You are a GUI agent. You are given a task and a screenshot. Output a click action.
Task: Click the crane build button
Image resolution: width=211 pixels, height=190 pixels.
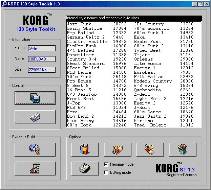[35, 168]
